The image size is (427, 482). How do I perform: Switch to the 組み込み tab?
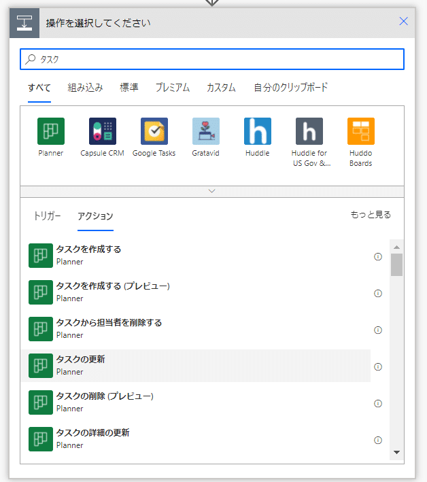pos(85,88)
